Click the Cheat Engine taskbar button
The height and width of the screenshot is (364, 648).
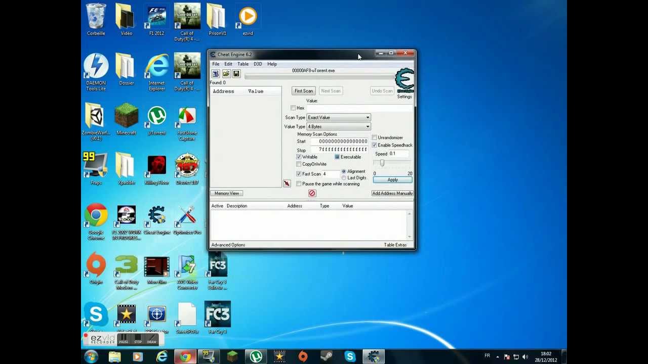(x=373, y=356)
